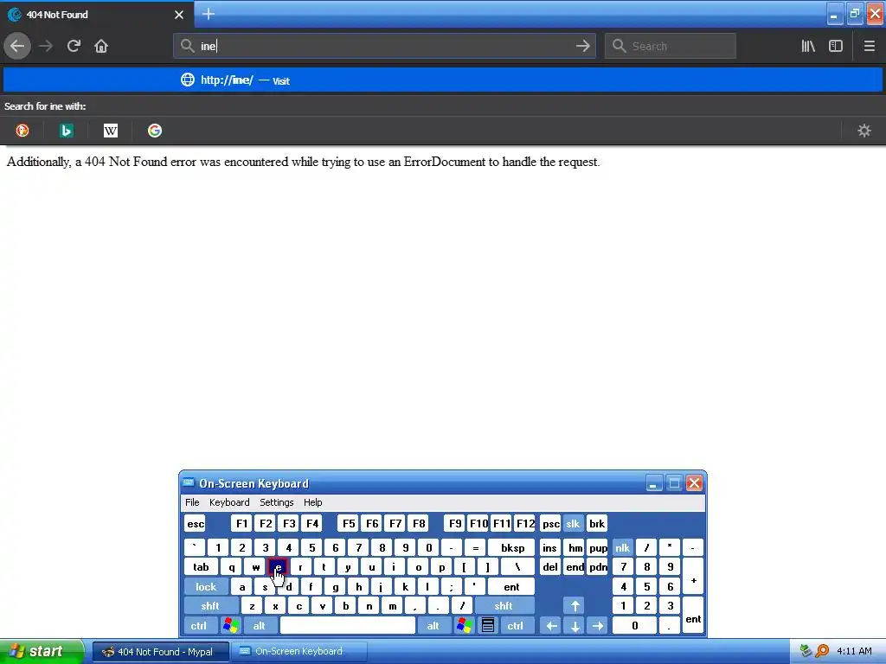Open the hamburger application menu
The width and height of the screenshot is (886, 664).
[x=869, y=46]
